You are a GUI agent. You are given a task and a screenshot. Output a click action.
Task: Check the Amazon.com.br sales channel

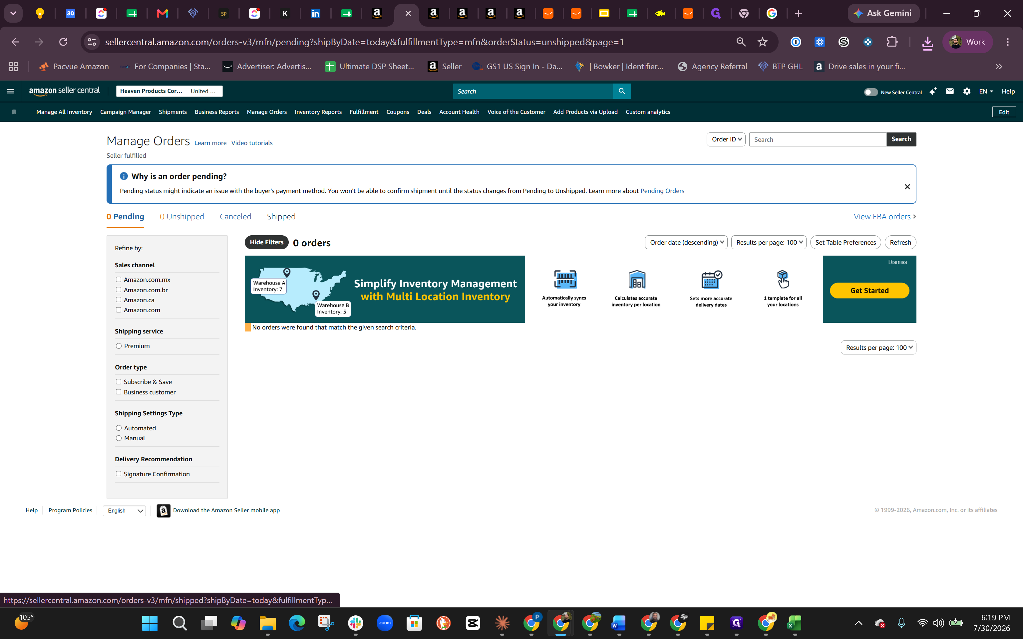(118, 290)
